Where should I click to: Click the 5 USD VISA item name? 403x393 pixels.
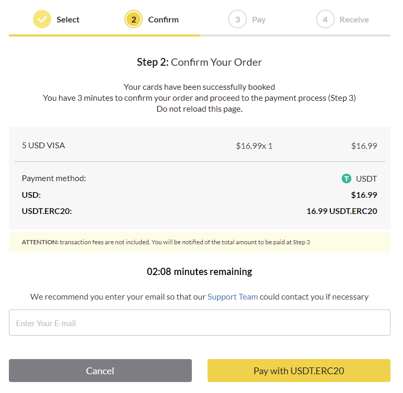[x=43, y=146]
